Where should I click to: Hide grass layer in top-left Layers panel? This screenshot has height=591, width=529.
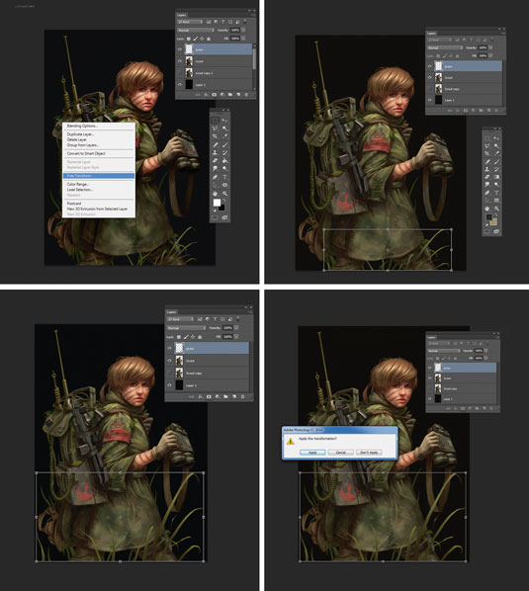point(180,49)
